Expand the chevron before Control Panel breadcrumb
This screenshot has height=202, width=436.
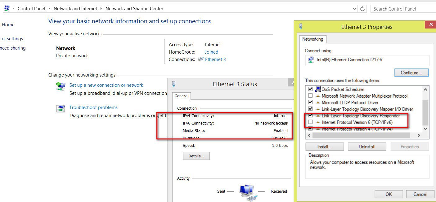point(13,9)
